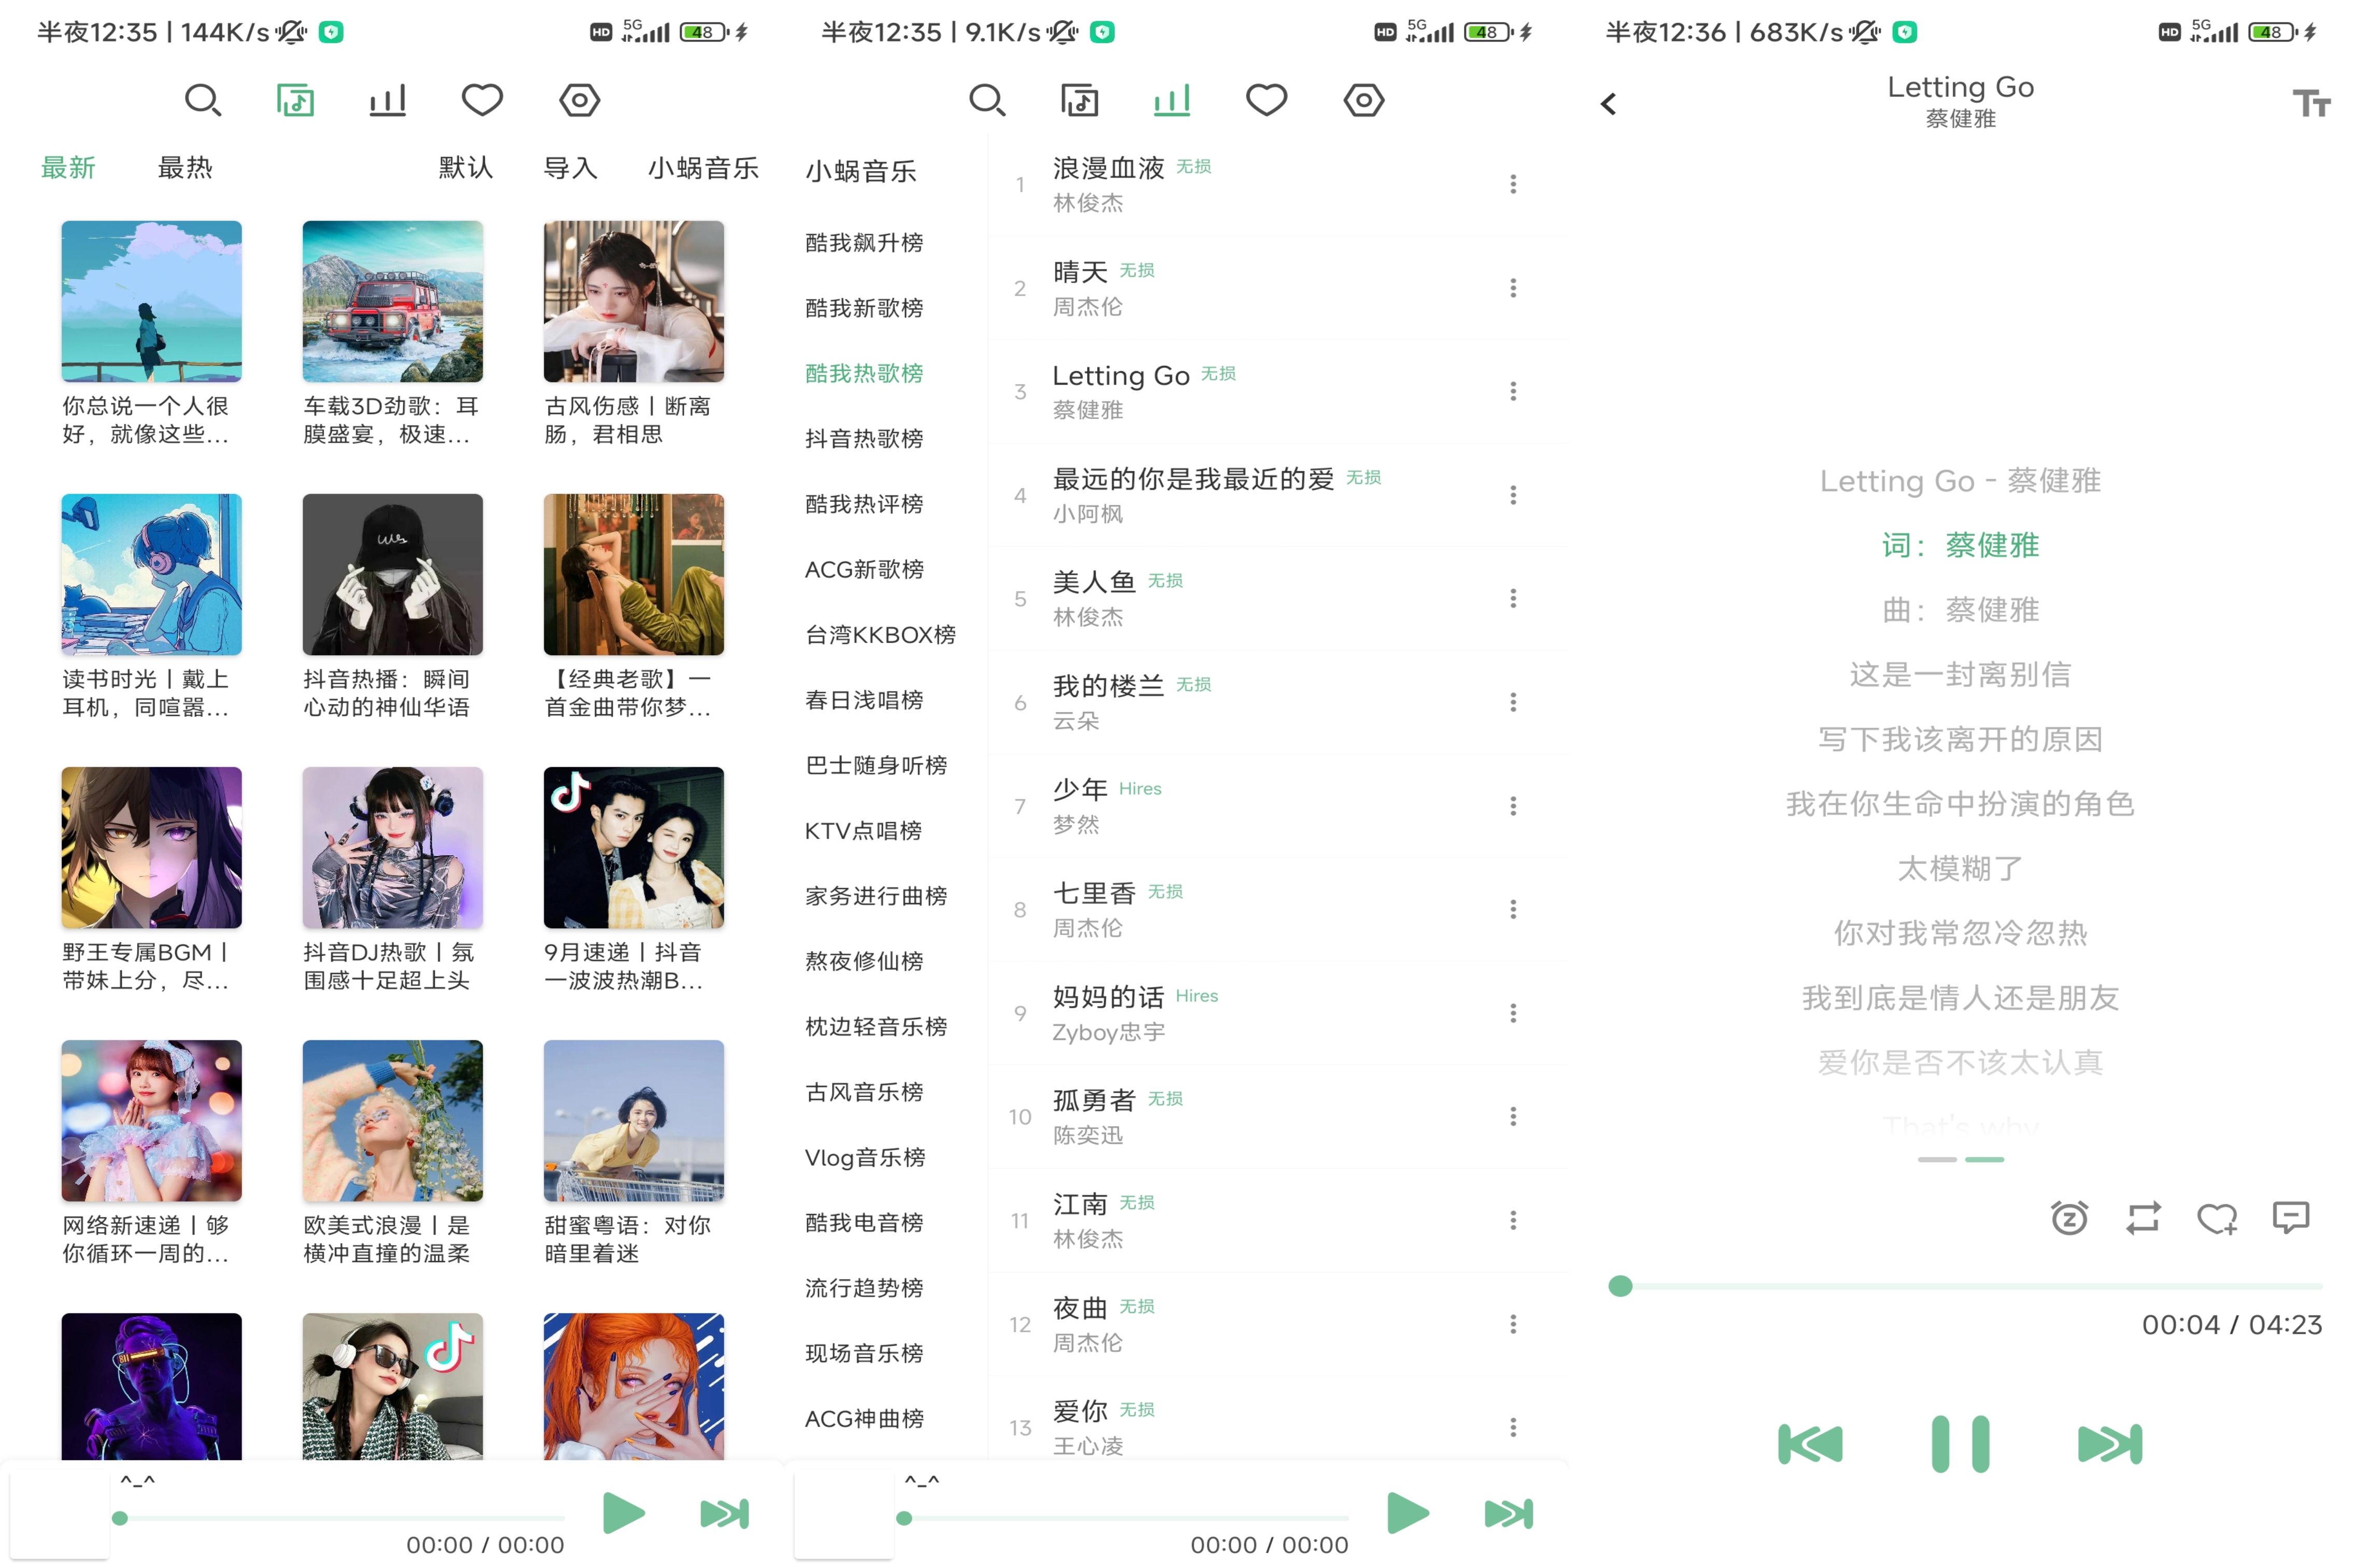Go back from the player screen
The height and width of the screenshot is (1568, 2353).
point(1610,103)
